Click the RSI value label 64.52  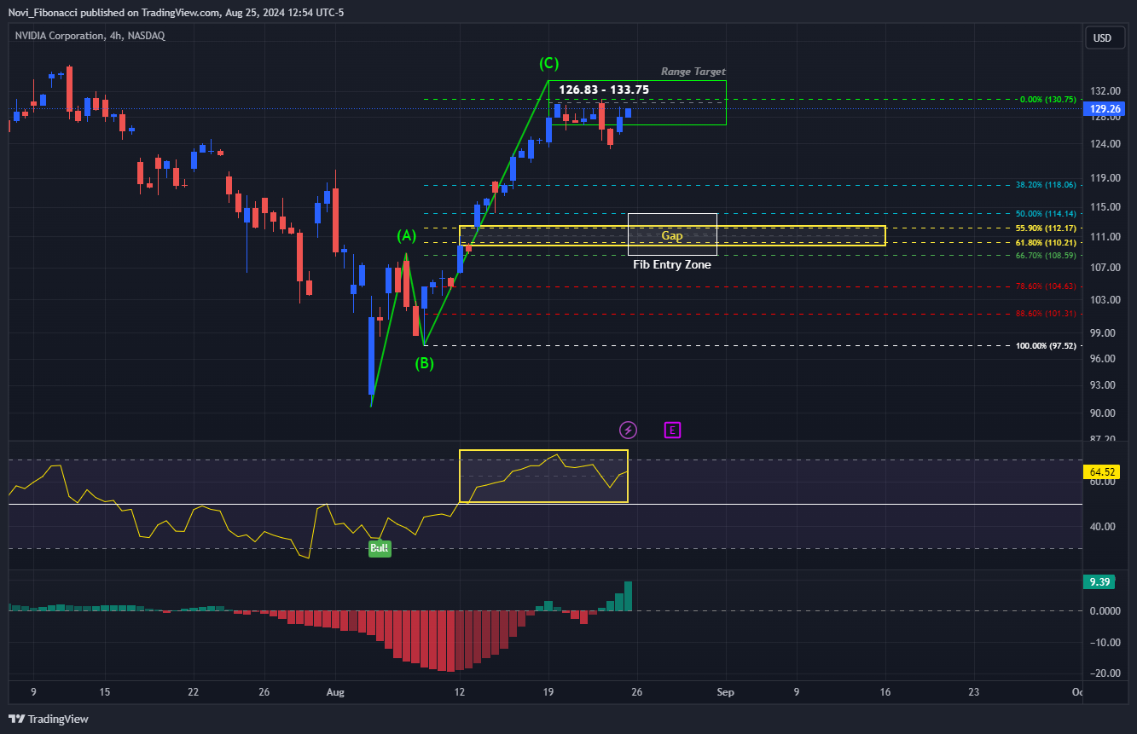point(1100,471)
